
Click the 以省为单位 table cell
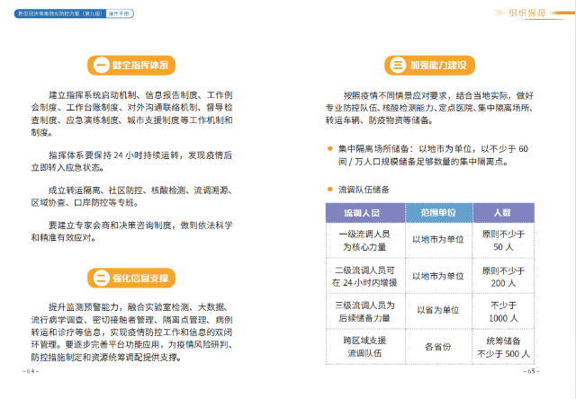tap(438, 309)
